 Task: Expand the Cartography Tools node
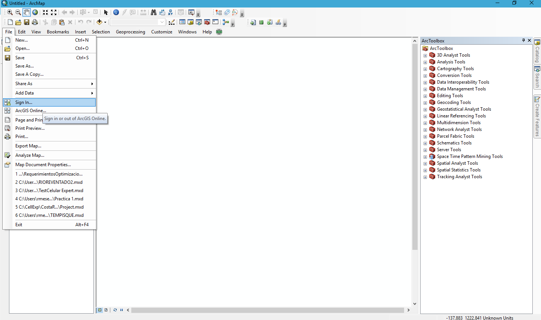pos(425,69)
